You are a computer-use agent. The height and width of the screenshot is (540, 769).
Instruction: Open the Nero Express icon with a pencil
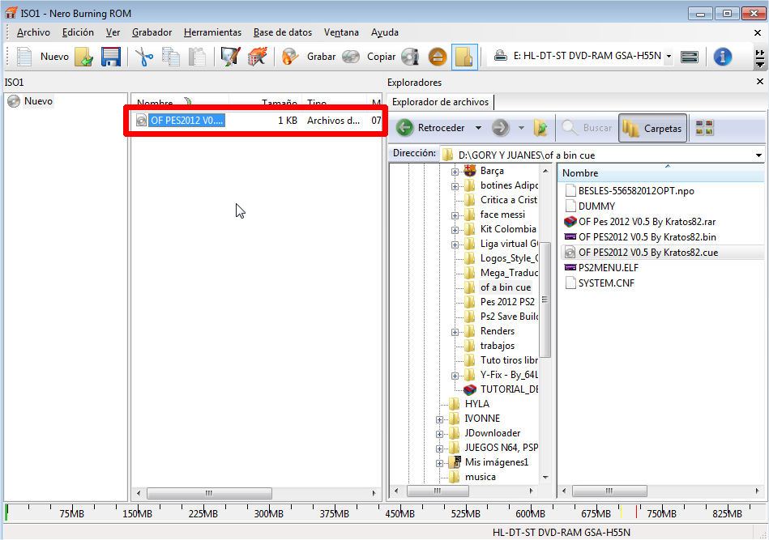point(230,57)
